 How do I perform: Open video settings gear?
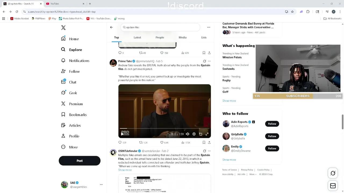(x=194, y=134)
